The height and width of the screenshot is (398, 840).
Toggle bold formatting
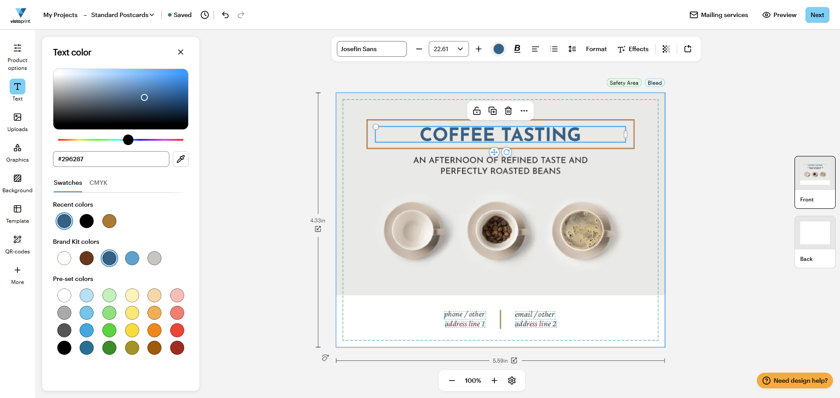pyautogui.click(x=517, y=49)
